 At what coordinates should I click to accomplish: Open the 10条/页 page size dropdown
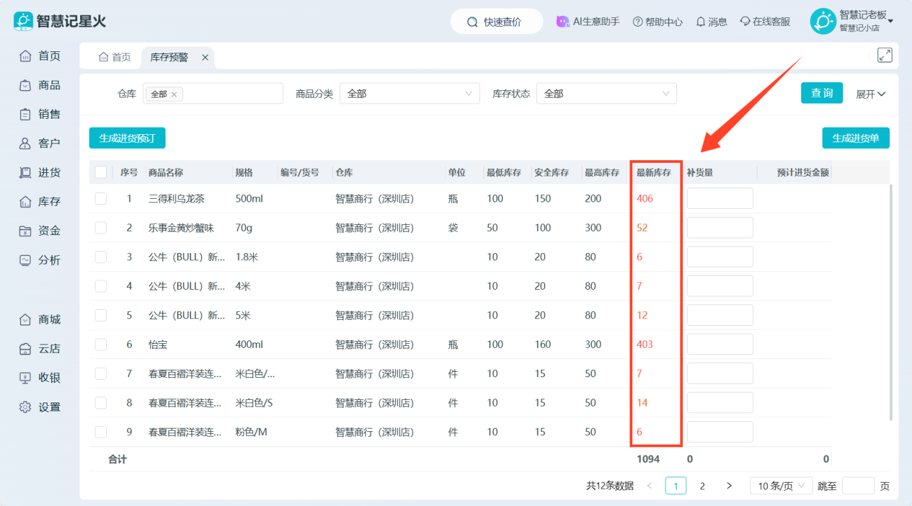pos(781,486)
